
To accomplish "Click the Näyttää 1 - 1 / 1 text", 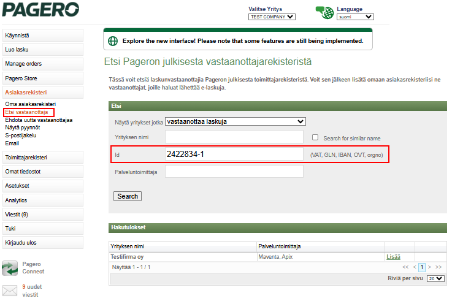I will point(131,267).
